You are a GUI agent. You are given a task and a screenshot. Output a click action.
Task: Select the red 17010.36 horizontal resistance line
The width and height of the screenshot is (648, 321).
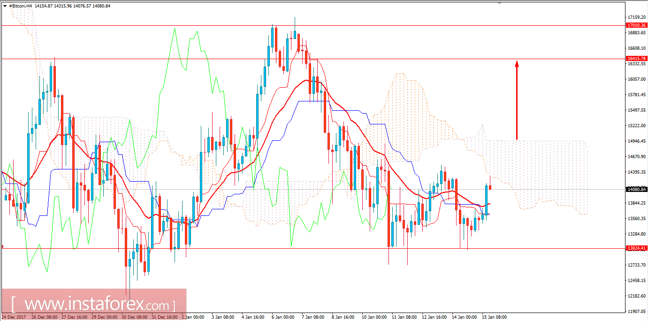click(x=313, y=25)
